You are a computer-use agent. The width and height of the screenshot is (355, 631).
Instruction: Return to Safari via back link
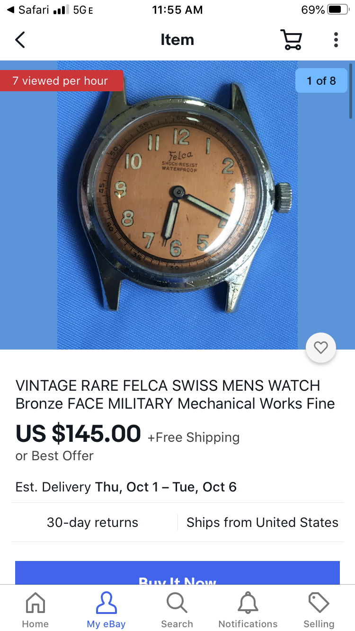pos(28,10)
